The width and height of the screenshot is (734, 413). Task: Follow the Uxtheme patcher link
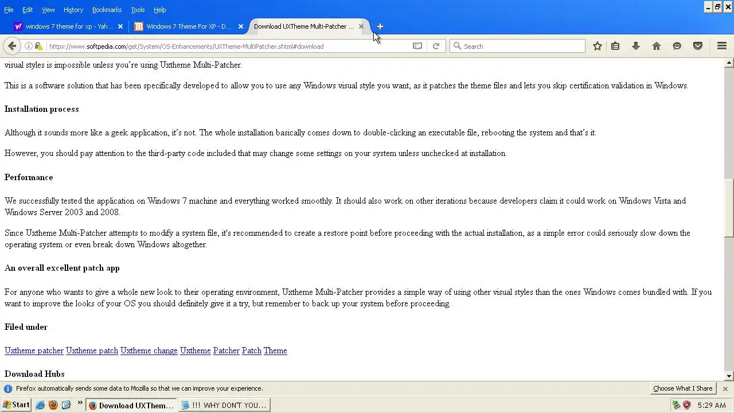(x=34, y=350)
